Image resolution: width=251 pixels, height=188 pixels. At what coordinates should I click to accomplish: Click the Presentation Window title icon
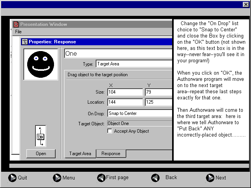(x=16, y=24)
